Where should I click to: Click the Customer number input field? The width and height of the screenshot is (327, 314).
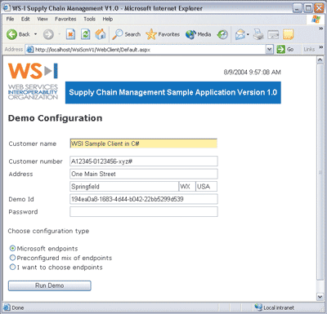click(144, 161)
